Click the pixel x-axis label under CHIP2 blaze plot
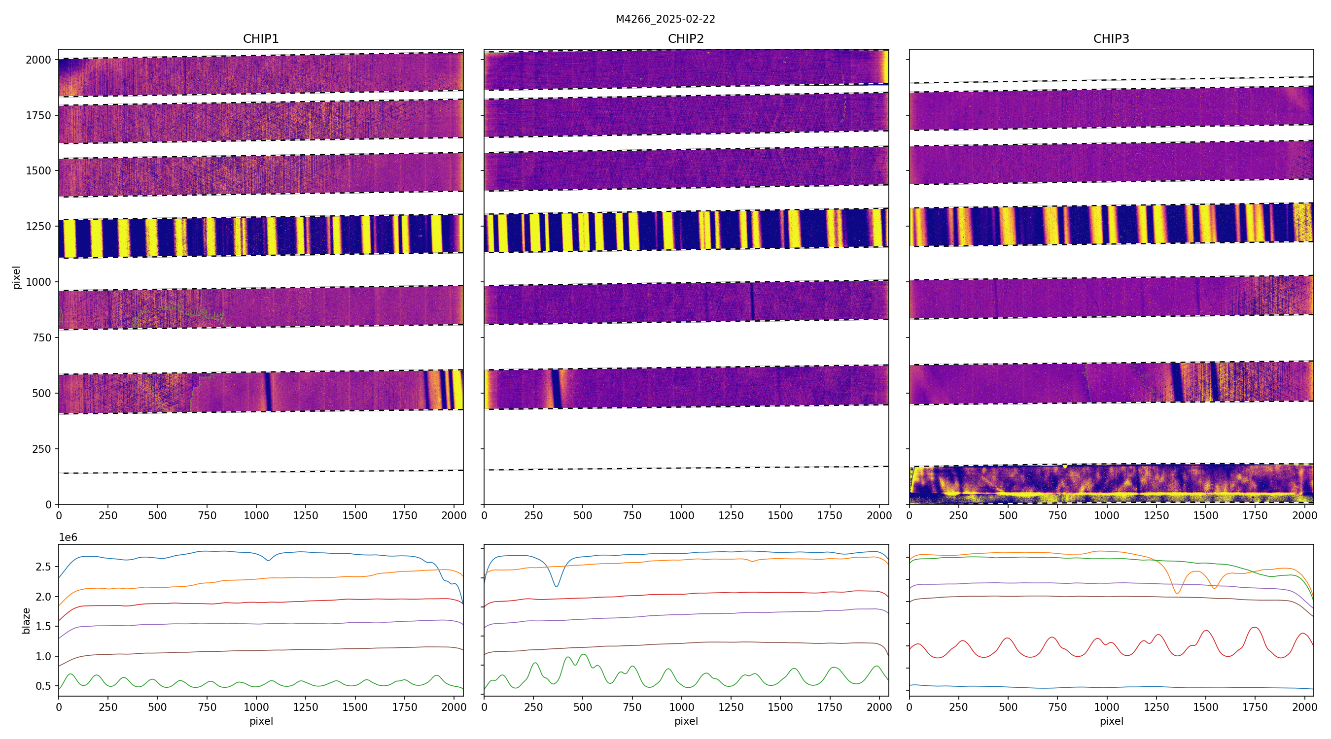Image resolution: width=1331 pixels, height=739 pixels. coord(686,721)
